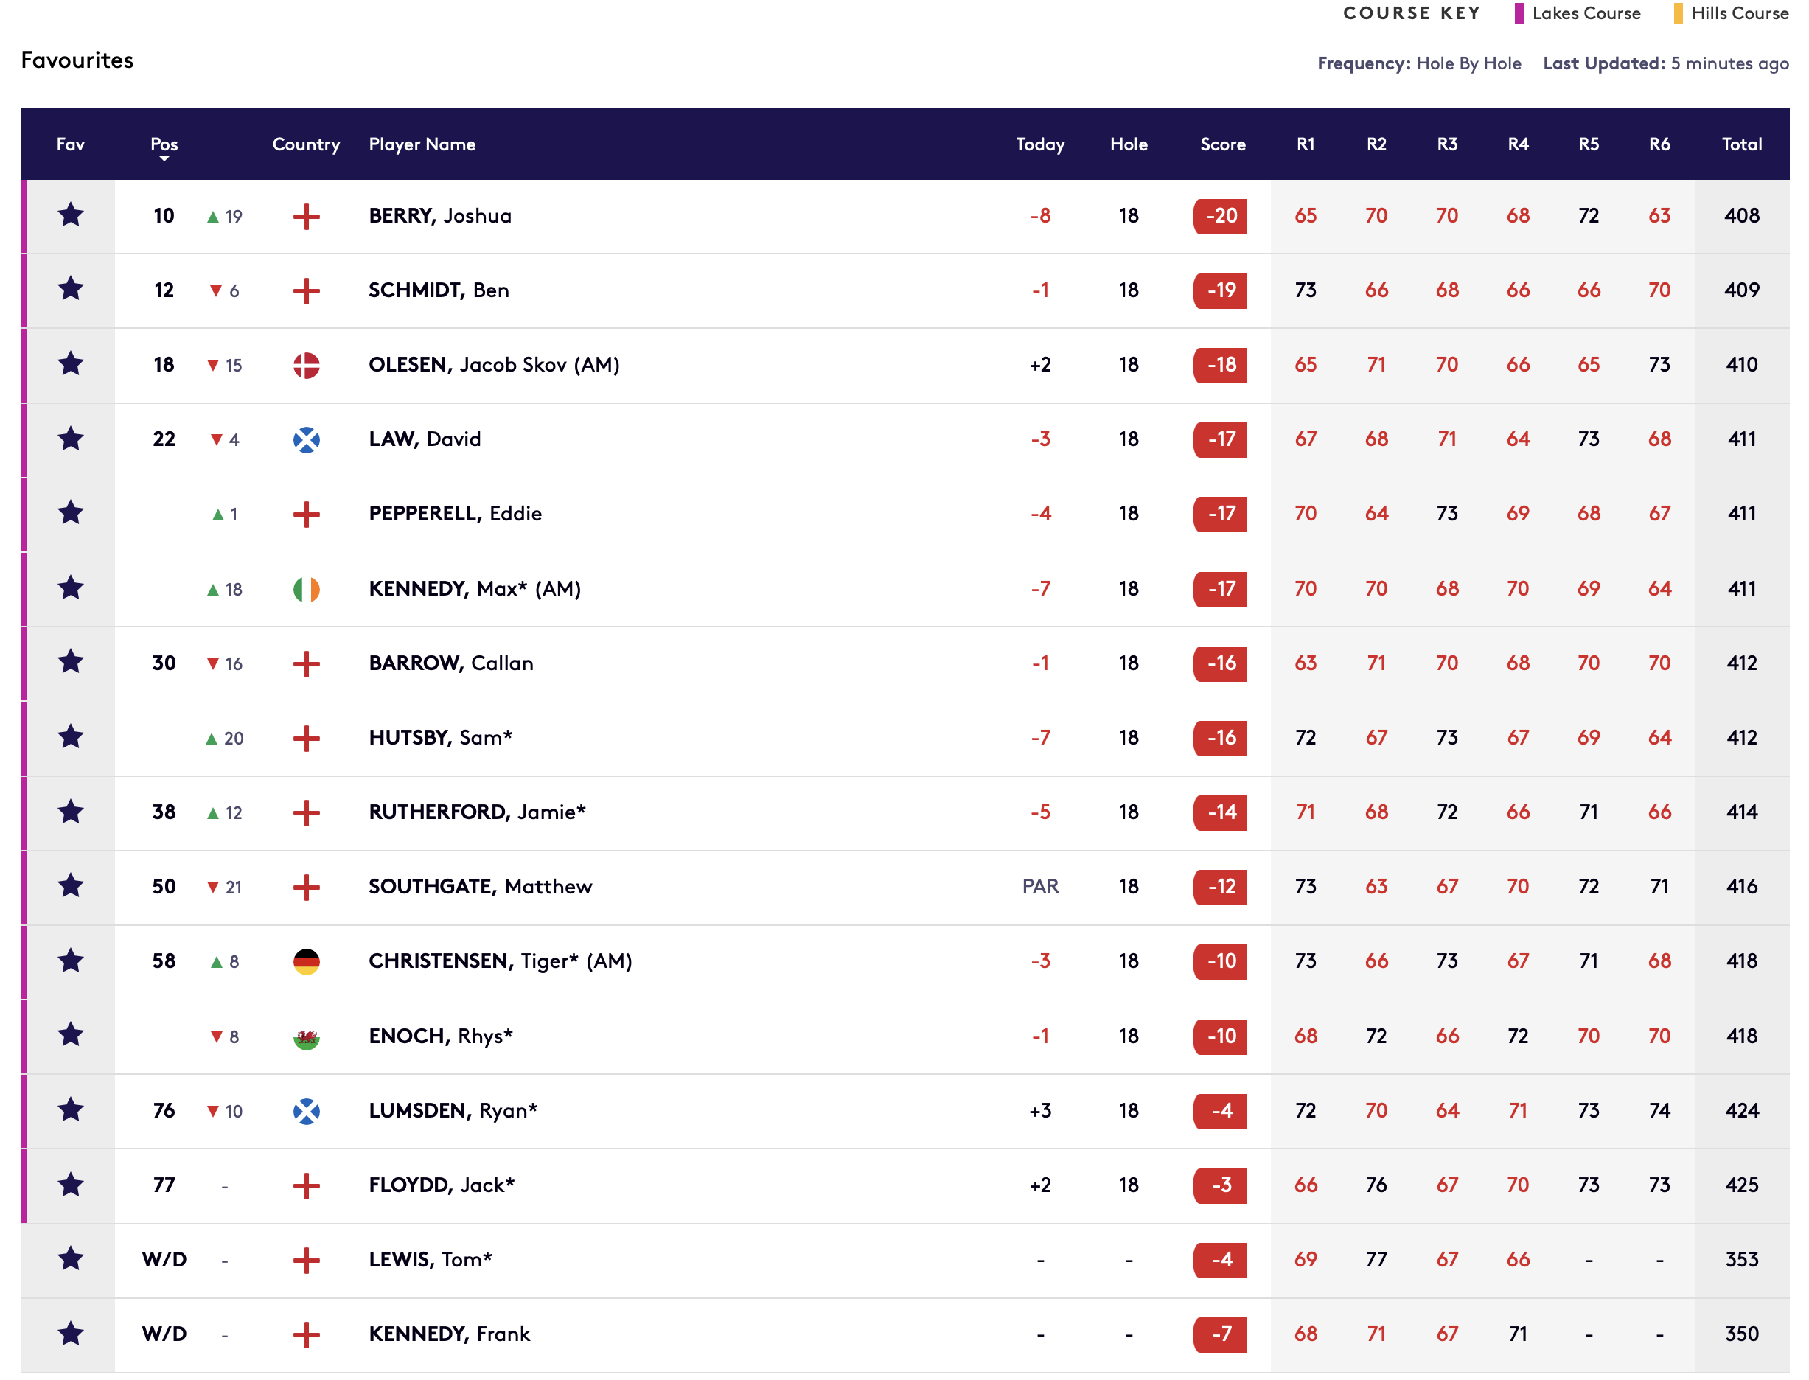Click England flag beside Eddie Pepperell
The image size is (1809, 1380).
[307, 515]
